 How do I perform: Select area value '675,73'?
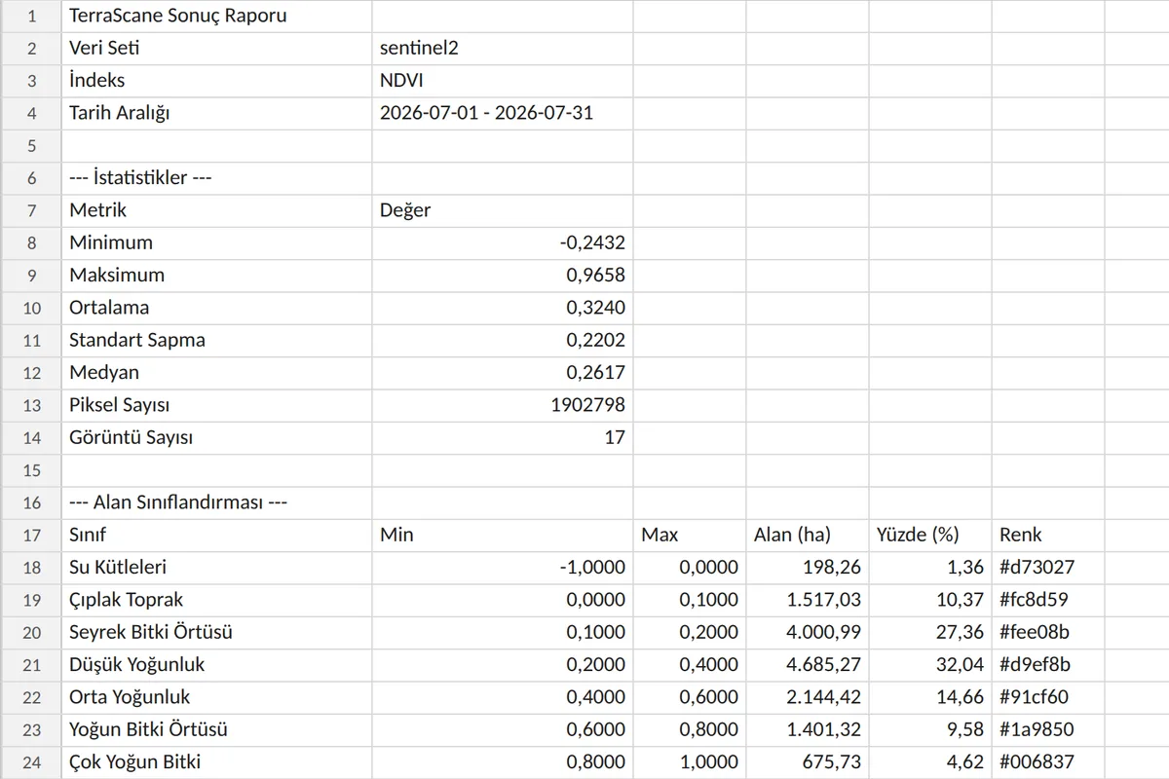(x=808, y=762)
